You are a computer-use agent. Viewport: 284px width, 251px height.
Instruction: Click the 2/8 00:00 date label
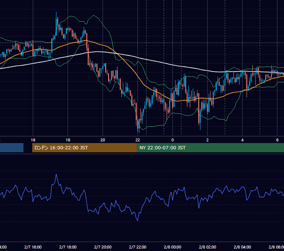coord(172,247)
